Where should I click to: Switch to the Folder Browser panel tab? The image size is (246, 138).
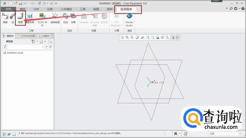[x=26, y=36]
